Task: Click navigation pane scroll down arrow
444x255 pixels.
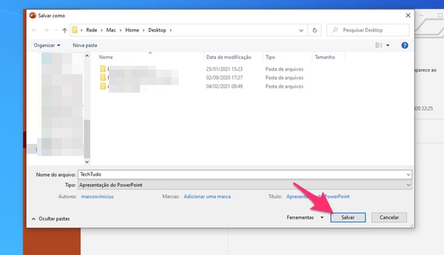Action: (x=87, y=162)
